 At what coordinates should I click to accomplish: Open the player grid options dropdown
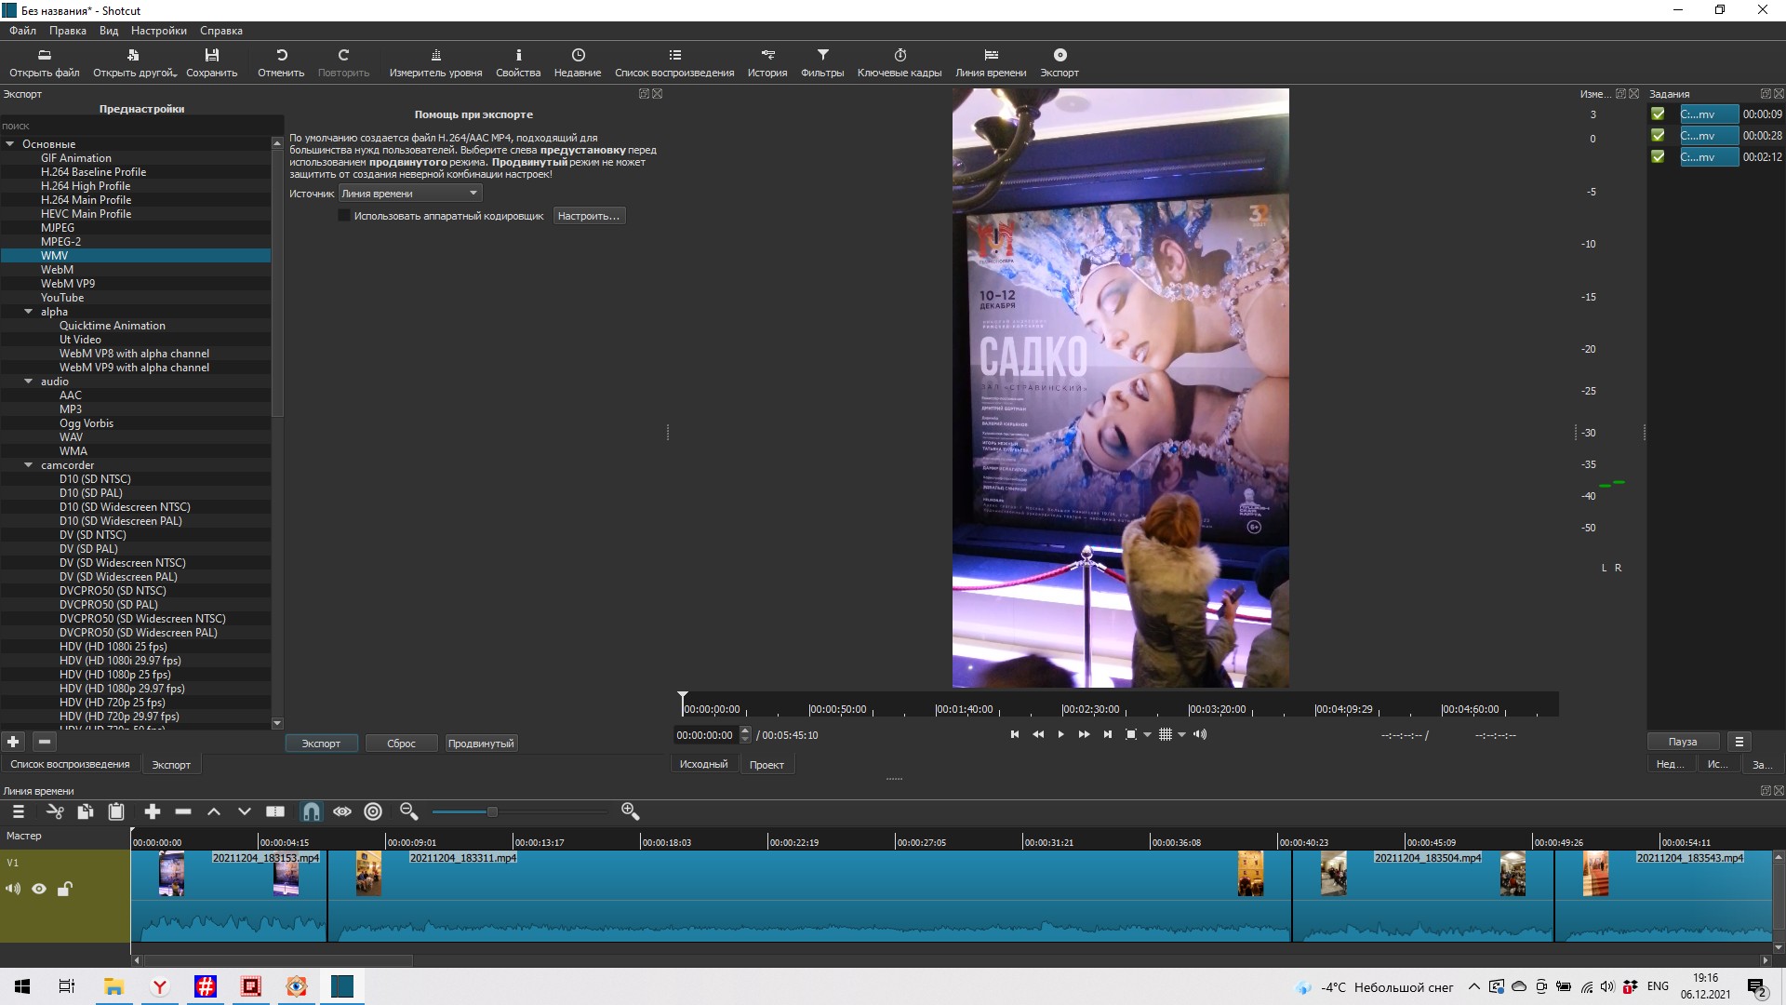pyautogui.click(x=1182, y=735)
